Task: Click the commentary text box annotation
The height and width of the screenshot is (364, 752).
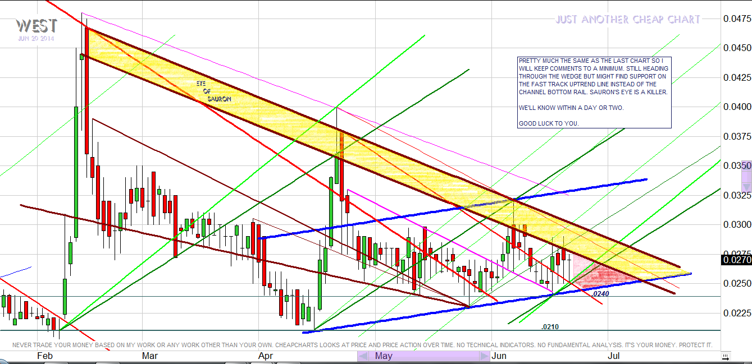Action: coord(594,93)
